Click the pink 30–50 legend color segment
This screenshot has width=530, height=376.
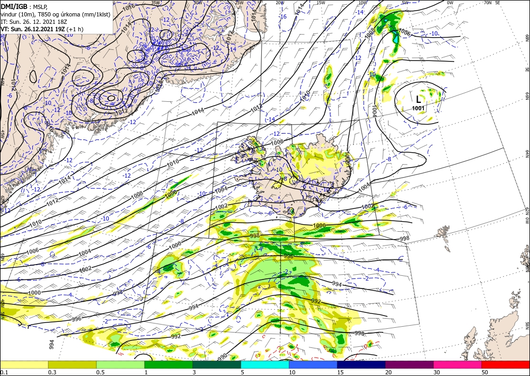click(458, 364)
